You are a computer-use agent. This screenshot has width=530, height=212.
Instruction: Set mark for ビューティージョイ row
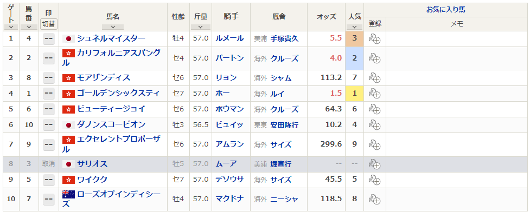point(49,109)
